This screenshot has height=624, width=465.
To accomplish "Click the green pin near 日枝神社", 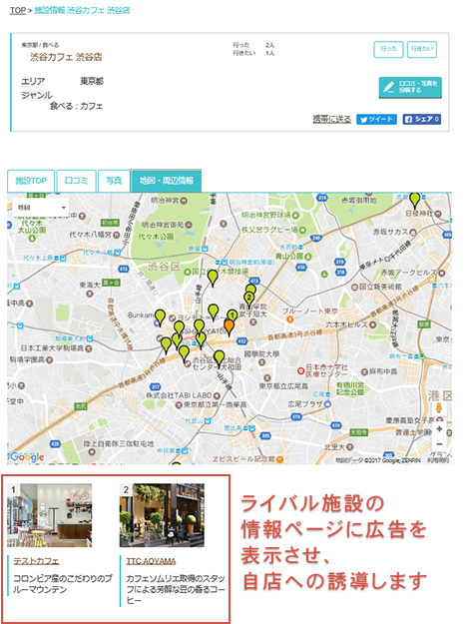I will pos(415,200).
